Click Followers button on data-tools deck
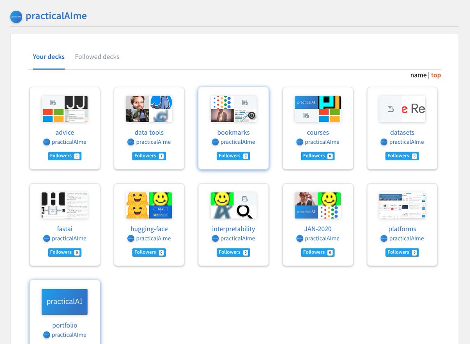Screen dimensions: 470x344 click(149, 156)
